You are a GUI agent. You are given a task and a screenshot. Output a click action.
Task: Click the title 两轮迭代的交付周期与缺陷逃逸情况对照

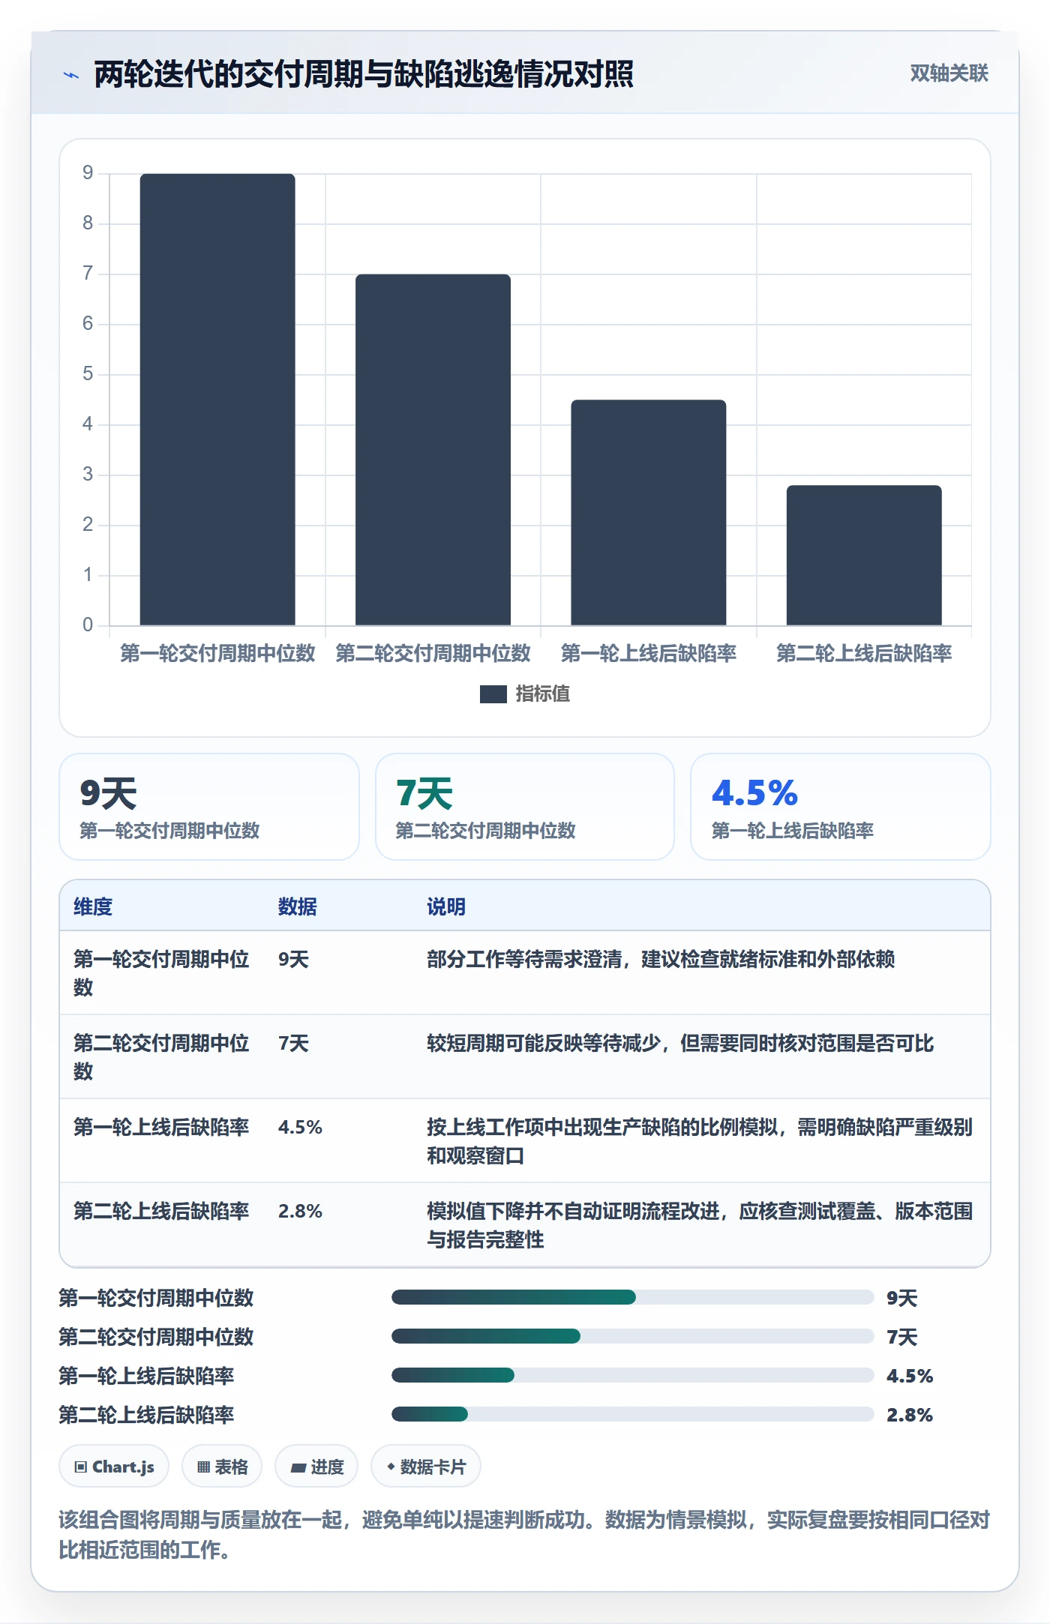click(364, 74)
